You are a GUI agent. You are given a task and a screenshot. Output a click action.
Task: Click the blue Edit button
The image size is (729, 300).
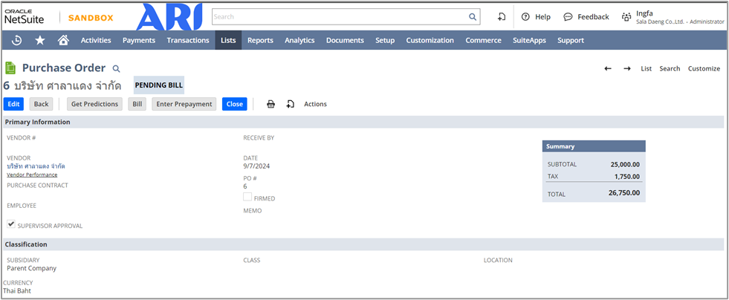pos(13,104)
